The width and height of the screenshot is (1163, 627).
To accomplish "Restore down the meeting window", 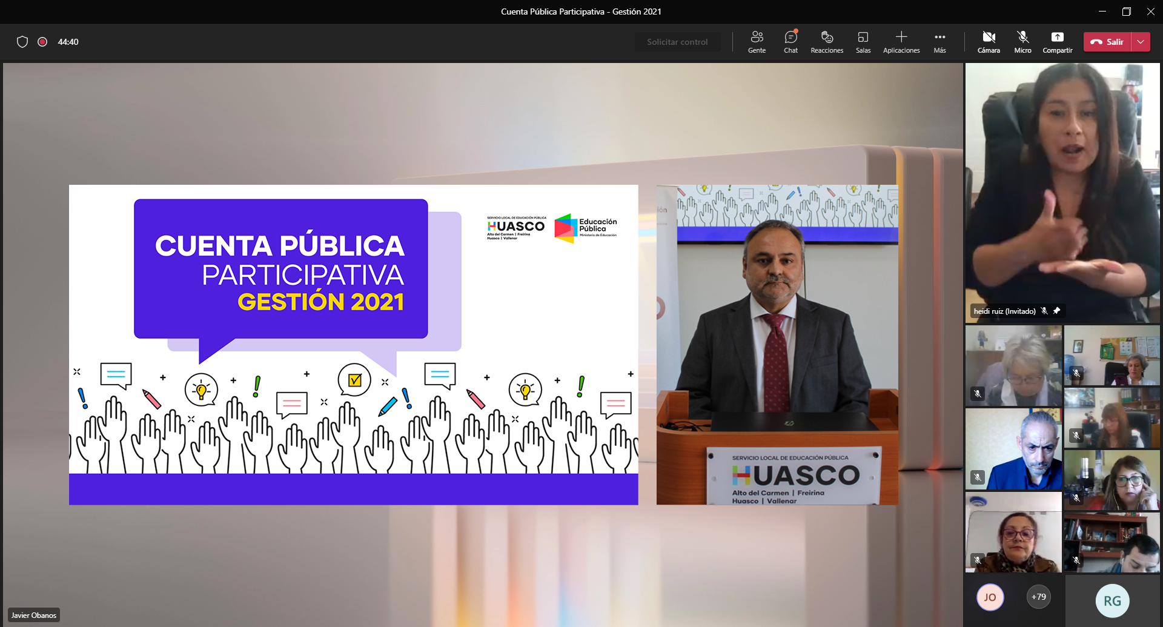I will pos(1126,12).
